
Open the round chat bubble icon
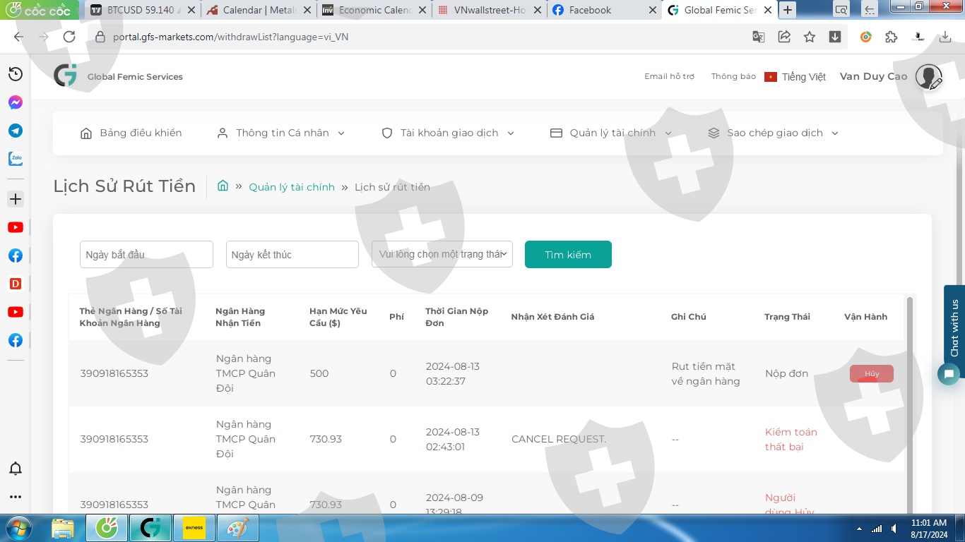tap(949, 374)
